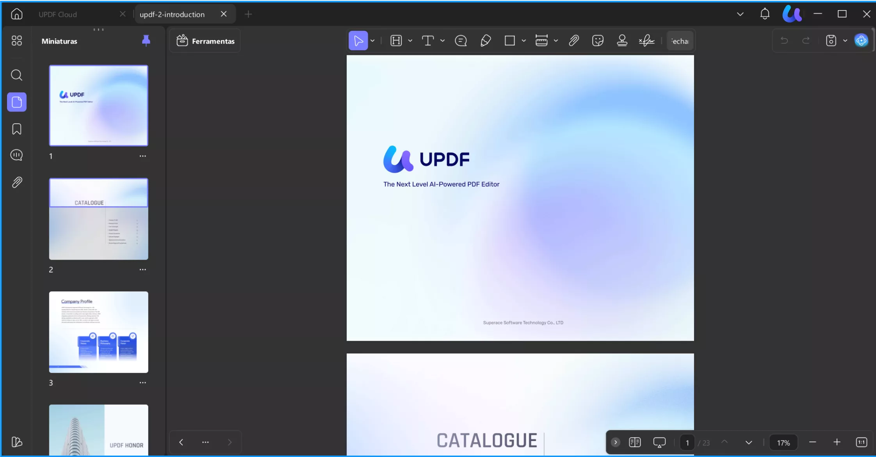The image size is (876, 457).
Task: Select the Comment tool
Action: click(x=461, y=40)
